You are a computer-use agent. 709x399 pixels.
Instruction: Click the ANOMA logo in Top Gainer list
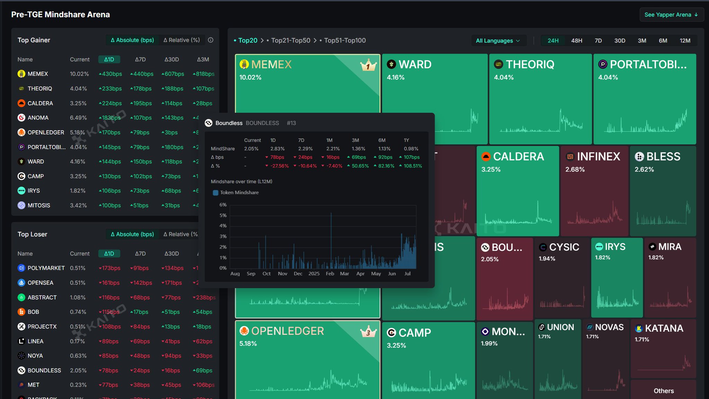[x=21, y=118]
